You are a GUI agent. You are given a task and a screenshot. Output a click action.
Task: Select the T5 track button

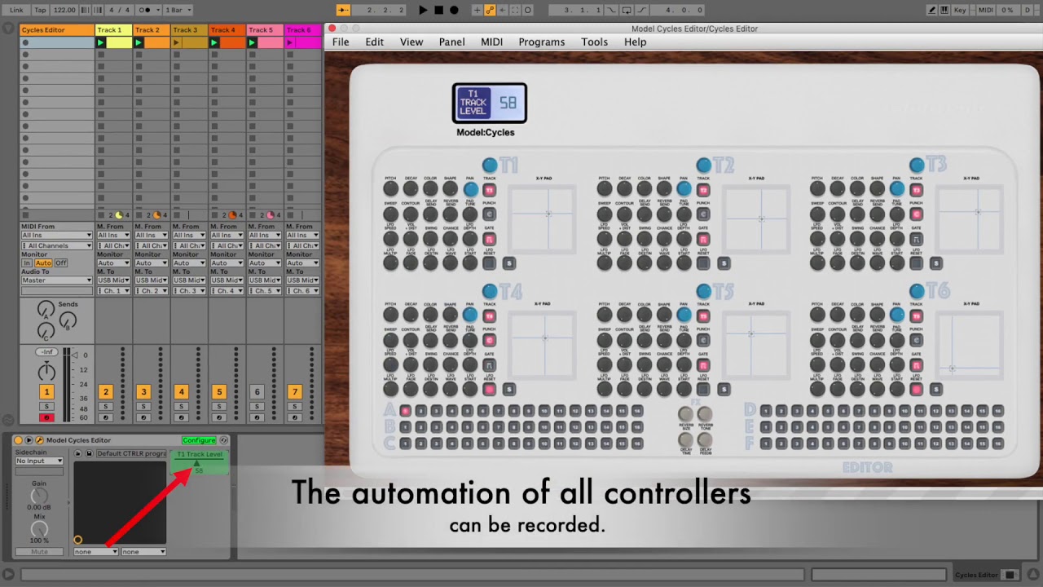(703, 291)
